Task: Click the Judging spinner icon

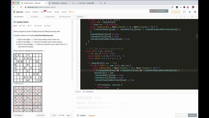Action: click(x=78, y=115)
